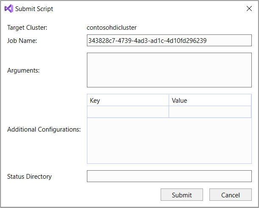
Task: Click the Submit Script title text
Action: pos(34,8)
